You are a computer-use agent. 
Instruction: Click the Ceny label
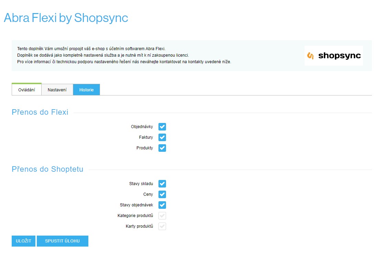[x=148, y=194]
